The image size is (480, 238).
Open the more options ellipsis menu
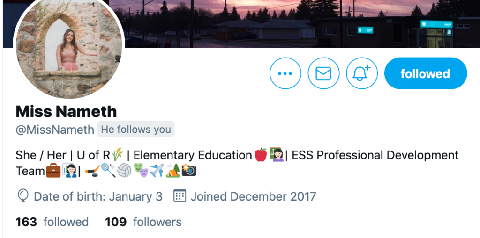pyautogui.click(x=285, y=73)
